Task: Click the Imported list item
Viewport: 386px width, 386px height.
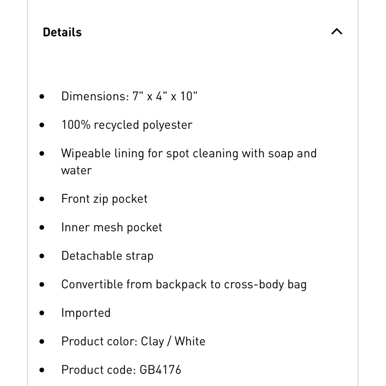Action: [86, 313]
